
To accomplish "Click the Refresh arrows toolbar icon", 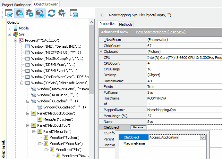I will point(51,13).
